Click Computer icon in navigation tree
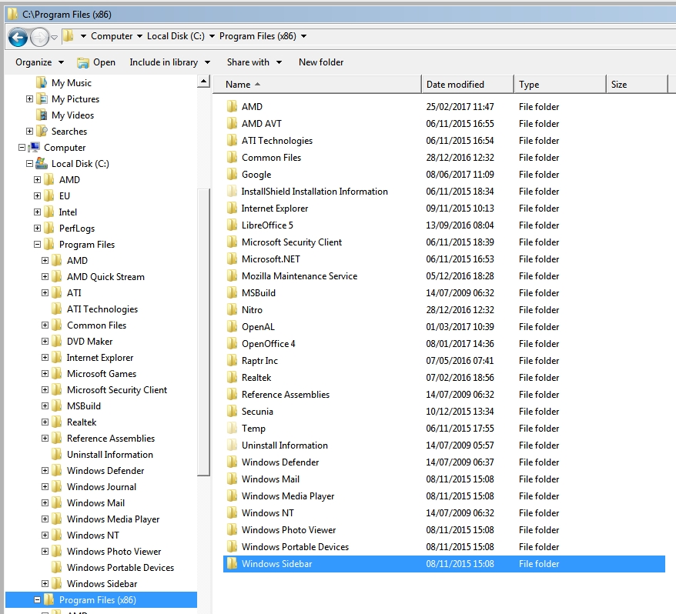 tap(34, 148)
